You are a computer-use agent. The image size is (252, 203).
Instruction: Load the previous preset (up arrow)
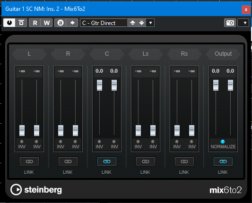(x=132, y=23)
